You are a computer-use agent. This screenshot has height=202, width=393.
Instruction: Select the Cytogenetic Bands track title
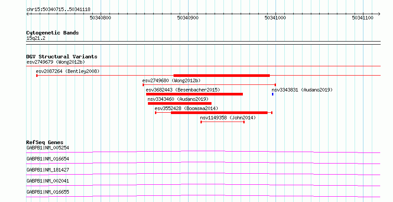(53, 33)
